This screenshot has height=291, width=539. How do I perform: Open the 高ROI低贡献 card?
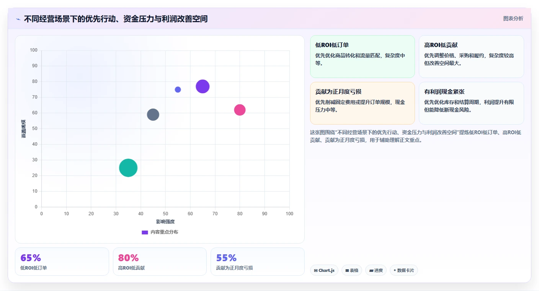471,57
